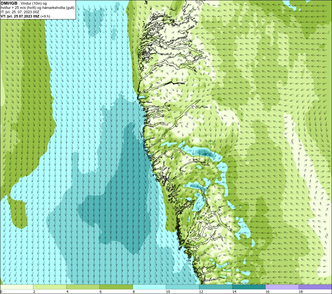Click the 14–16 m/s dark teal swatch
This screenshot has height=294, width=332.
pos(249,287)
